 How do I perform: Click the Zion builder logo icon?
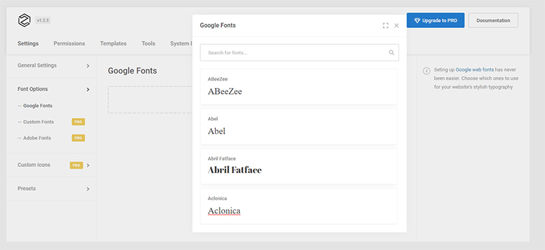tap(25, 20)
